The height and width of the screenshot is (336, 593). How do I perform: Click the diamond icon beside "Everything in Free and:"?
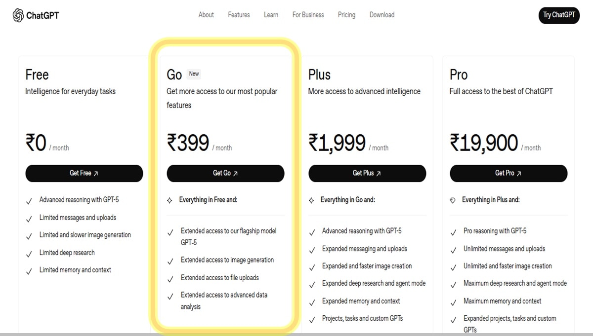[x=170, y=200]
